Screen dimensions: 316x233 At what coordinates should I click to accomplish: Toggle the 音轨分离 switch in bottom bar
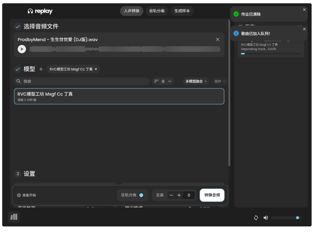pos(141,195)
